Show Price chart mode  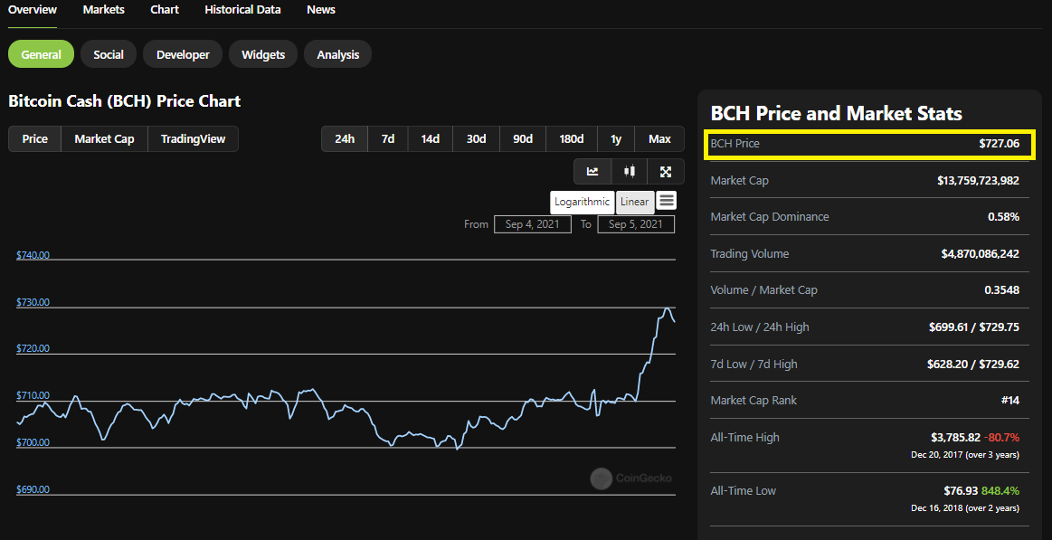pos(35,139)
